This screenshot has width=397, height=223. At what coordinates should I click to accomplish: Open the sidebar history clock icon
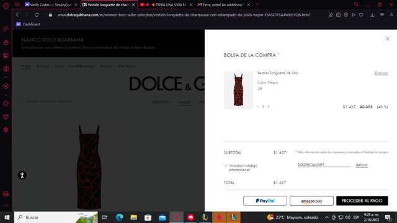pyautogui.click(x=6, y=103)
